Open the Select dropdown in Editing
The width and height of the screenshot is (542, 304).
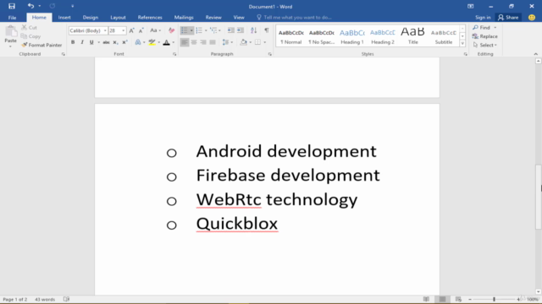click(x=485, y=45)
